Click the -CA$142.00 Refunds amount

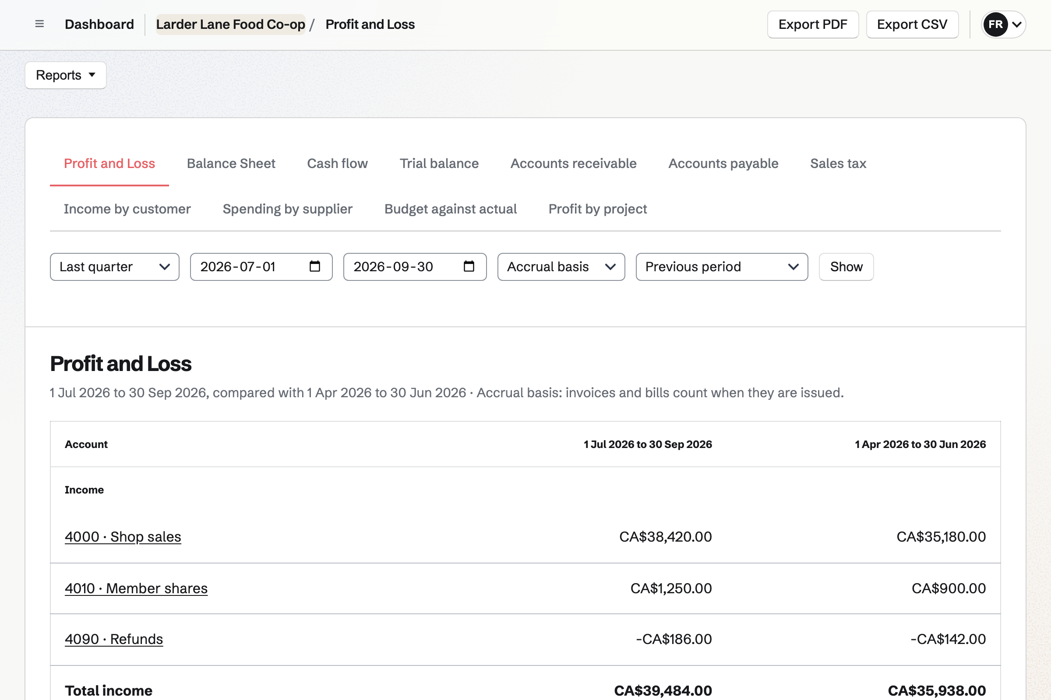coord(948,639)
